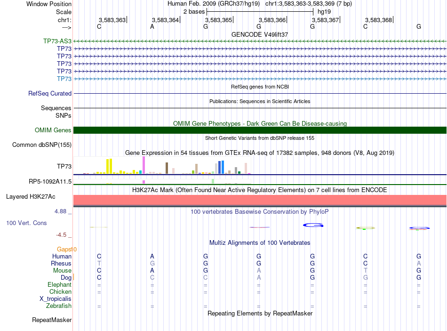Open the OMIM Gene Phenotypes track title

click(x=260, y=123)
